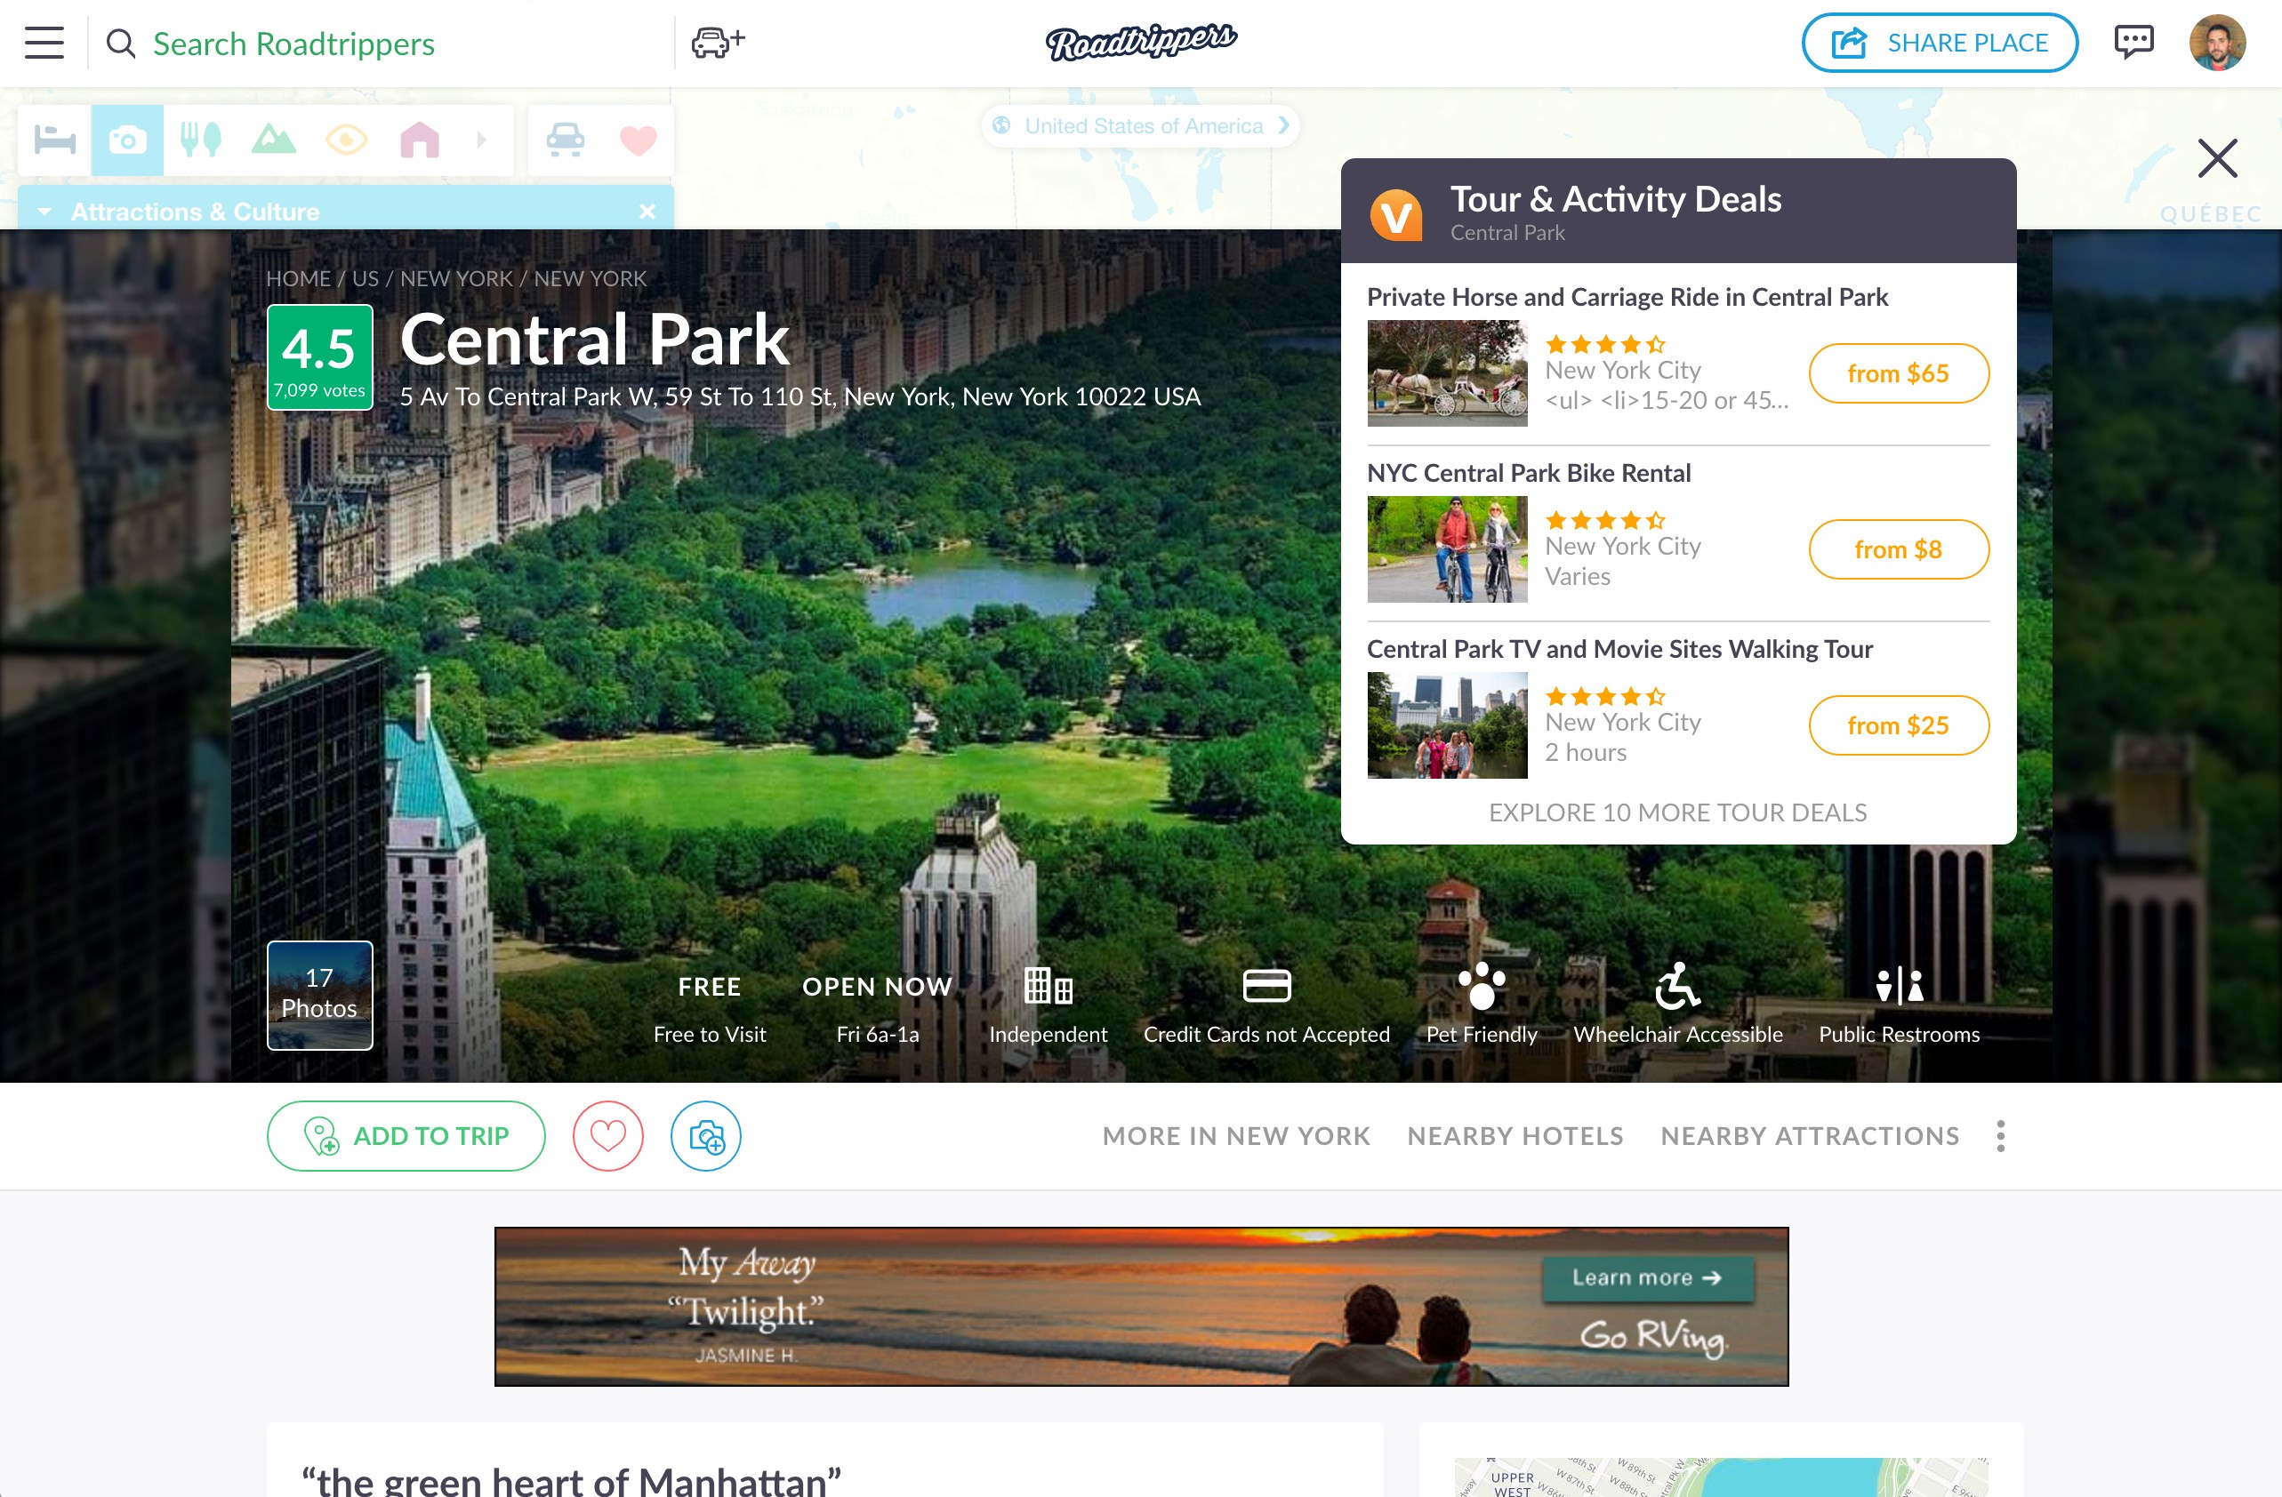
Task: Click the from $25 price button
Action: click(1899, 725)
